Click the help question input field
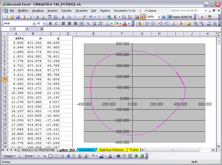The width and height of the screenshot is (222, 165). (x=187, y=10)
